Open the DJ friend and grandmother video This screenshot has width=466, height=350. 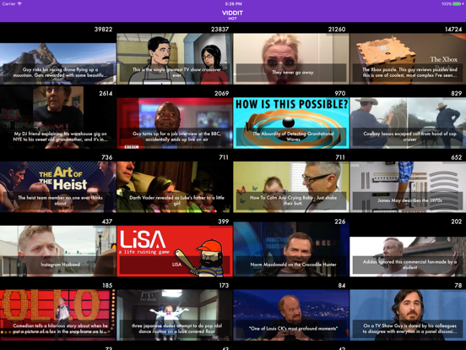[58, 118]
